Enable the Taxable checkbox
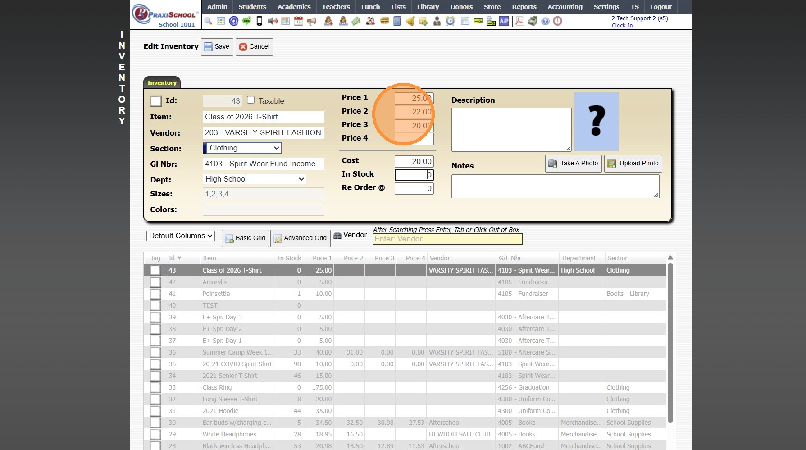This screenshot has height=450, width=806. click(251, 100)
